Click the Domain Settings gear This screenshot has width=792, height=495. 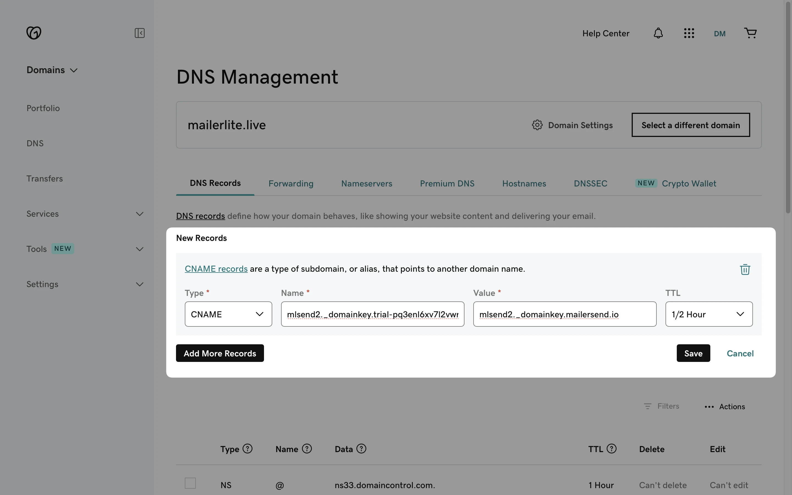(537, 125)
